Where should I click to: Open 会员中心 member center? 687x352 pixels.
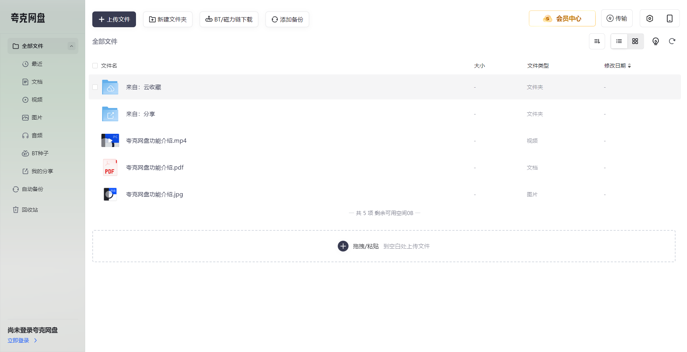click(x=562, y=19)
